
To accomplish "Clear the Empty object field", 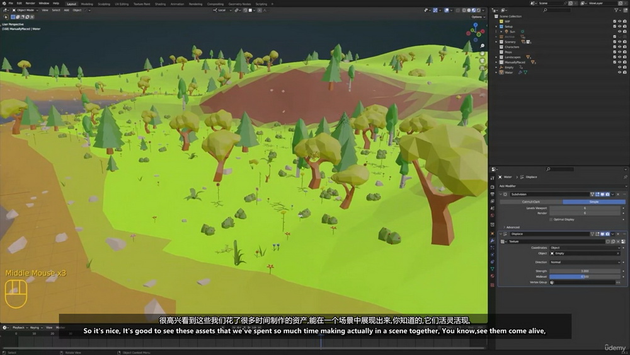I will [x=618, y=253].
